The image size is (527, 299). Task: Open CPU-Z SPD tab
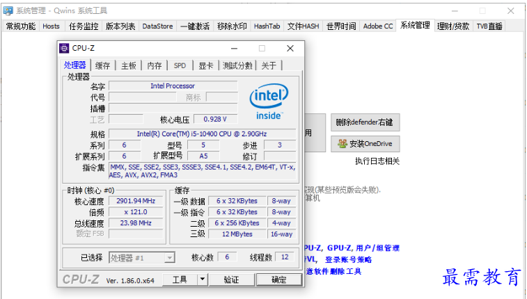click(180, 66)
